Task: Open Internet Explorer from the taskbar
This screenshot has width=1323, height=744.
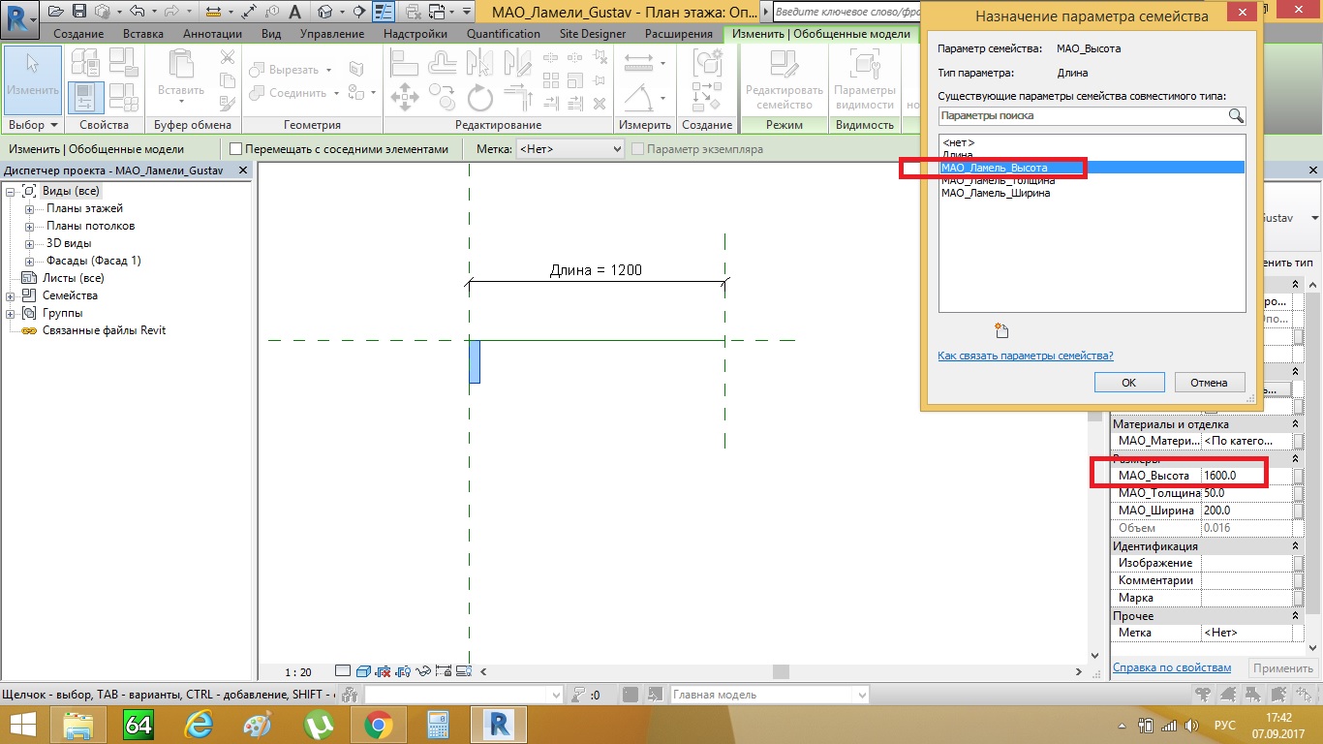Action: point(200,725)
